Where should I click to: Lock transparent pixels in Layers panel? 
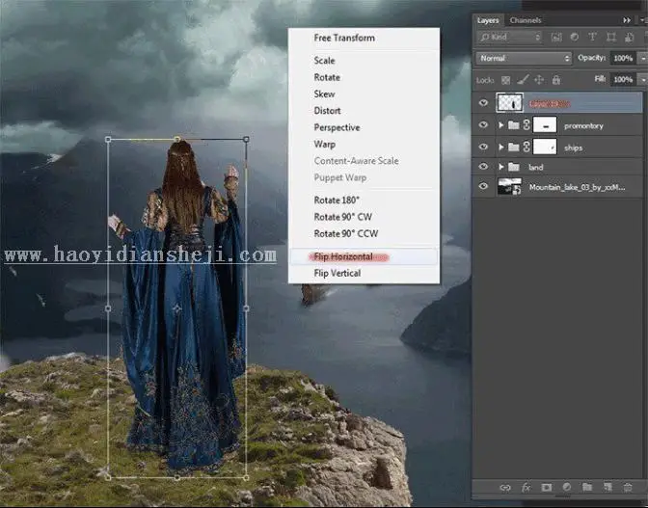tap(505, 80)
